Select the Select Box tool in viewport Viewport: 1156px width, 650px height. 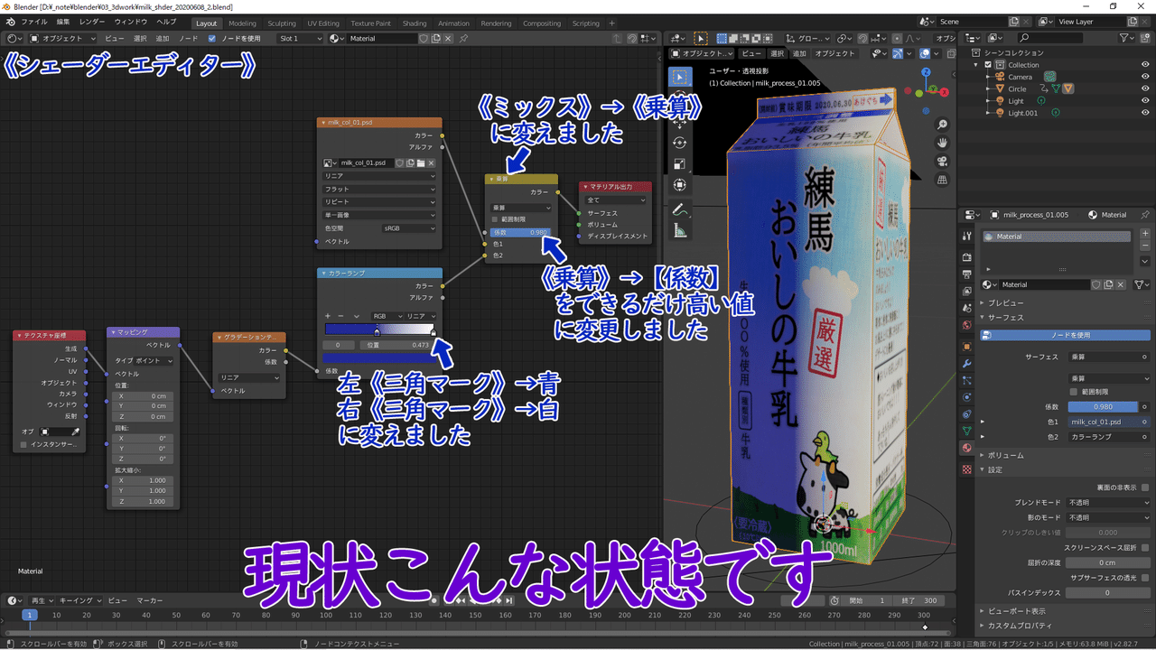pos(680,78)
